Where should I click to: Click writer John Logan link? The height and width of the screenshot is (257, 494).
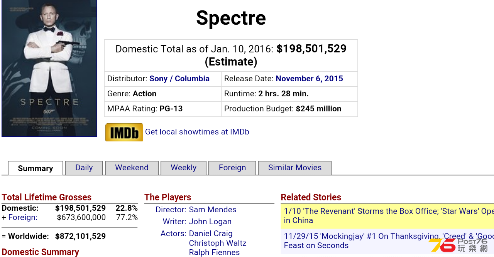tap(210, 222)
